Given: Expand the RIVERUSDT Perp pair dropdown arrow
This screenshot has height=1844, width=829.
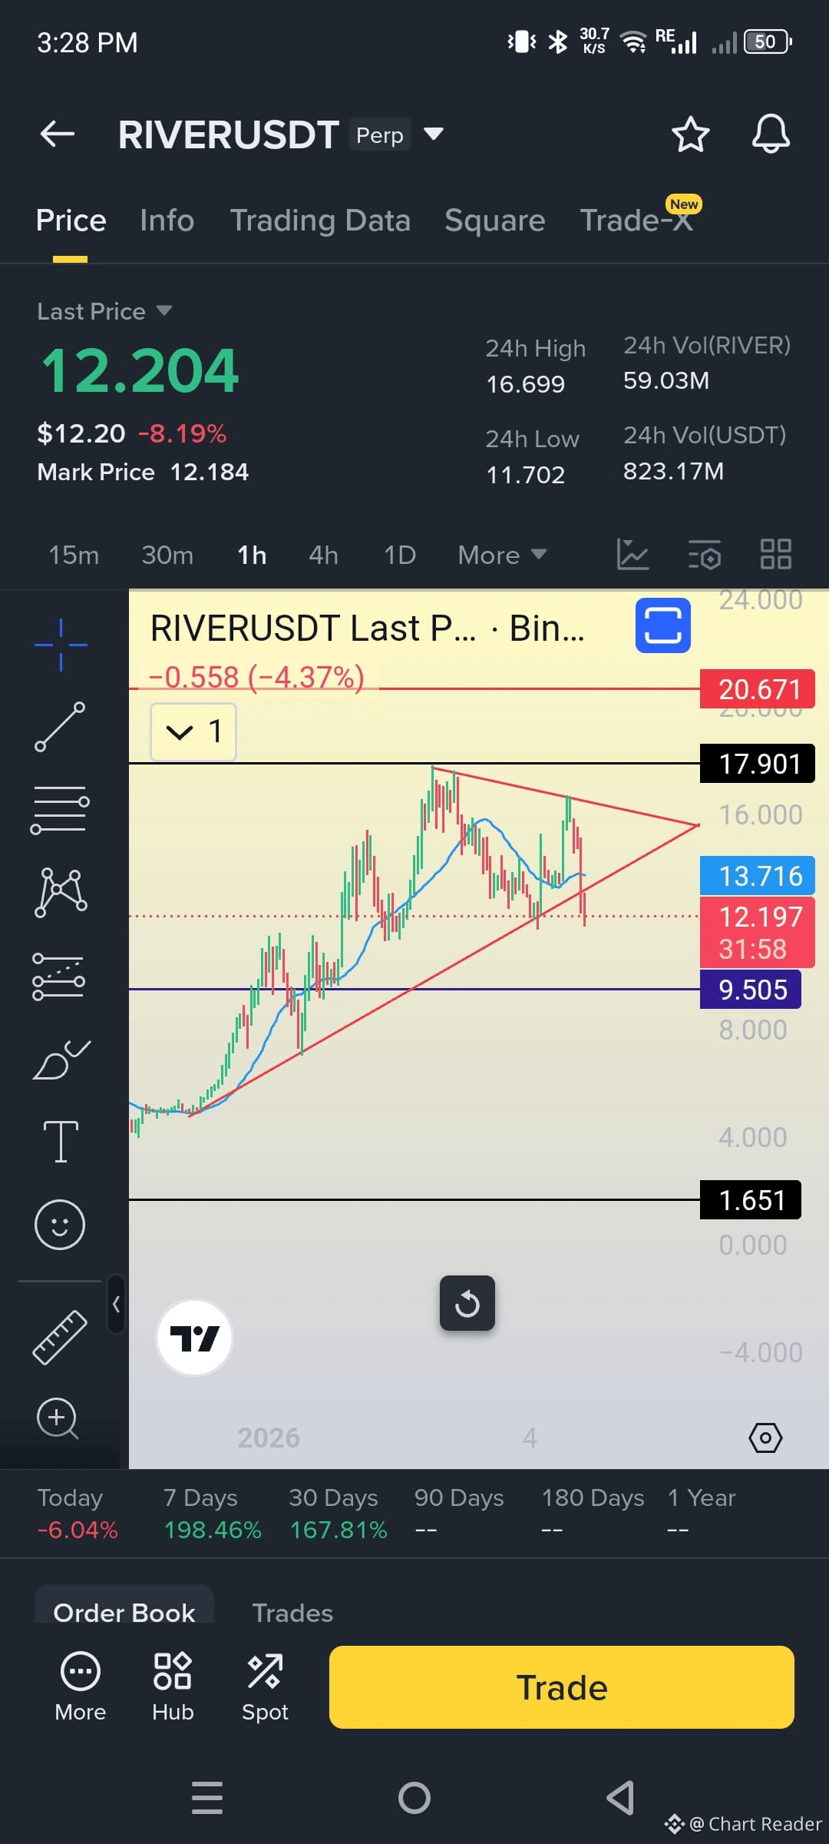Looking at the screenshot, I should tap(434, 134).
